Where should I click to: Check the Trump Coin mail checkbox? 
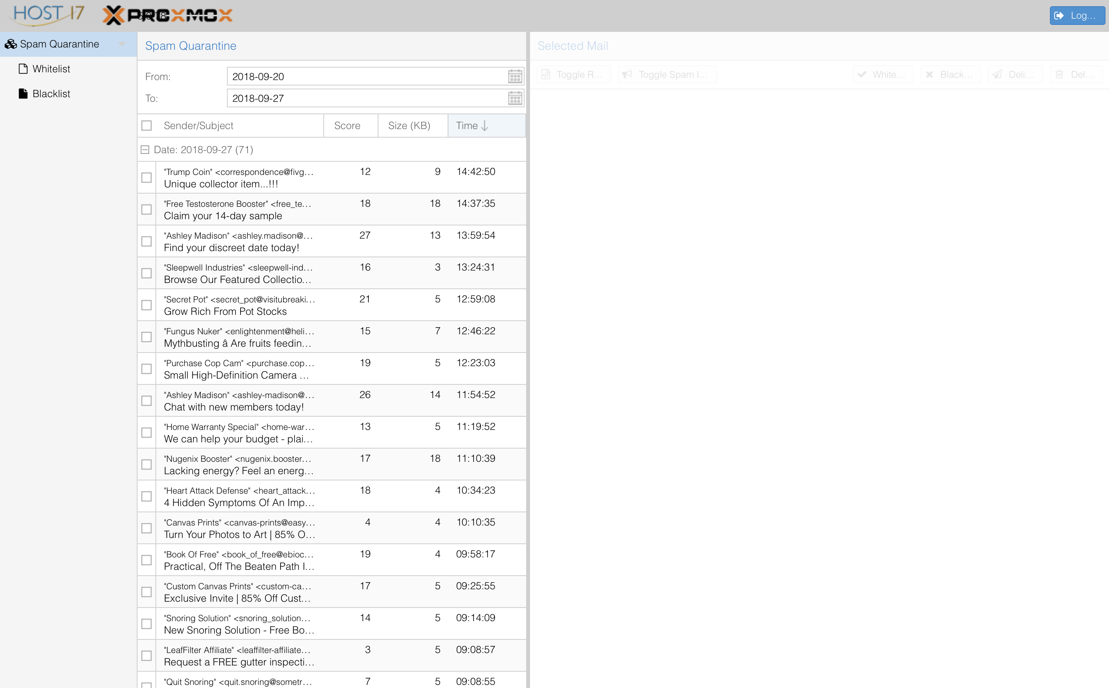146,178
